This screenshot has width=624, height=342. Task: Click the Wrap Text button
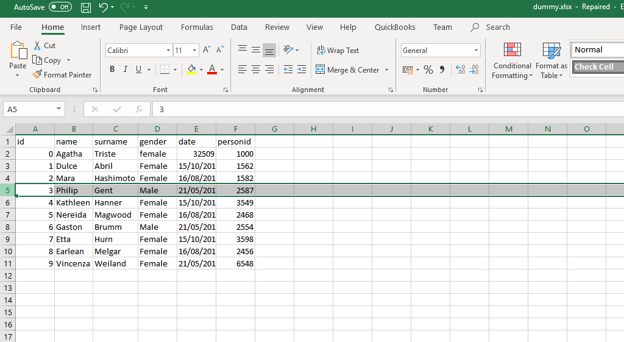tap(338, 51)
